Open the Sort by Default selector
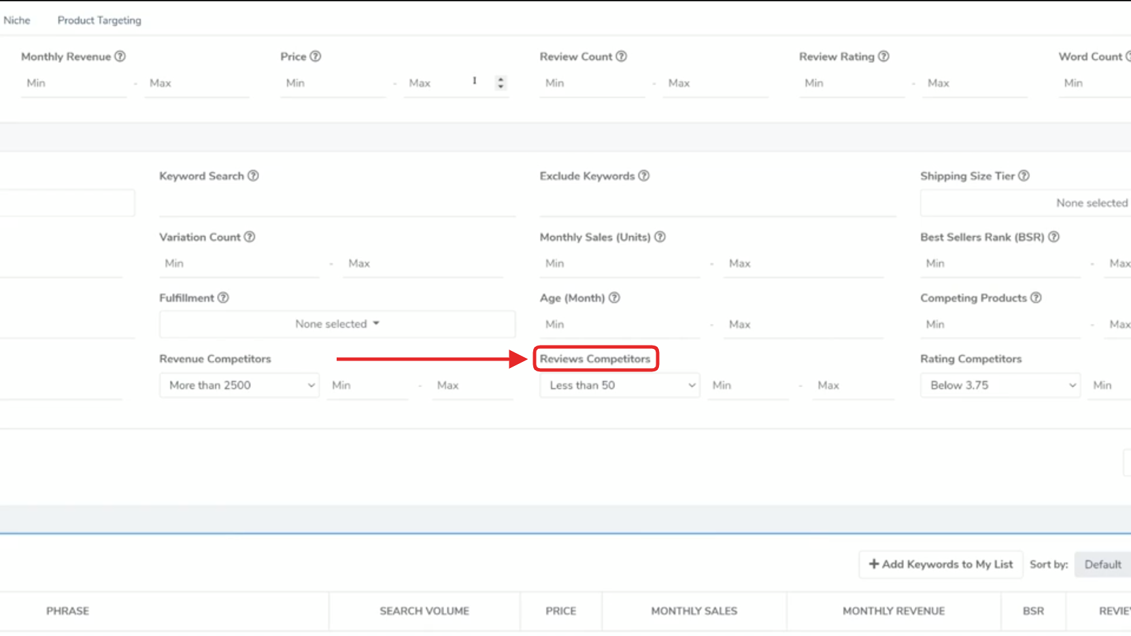 [x=1102, y=565]
